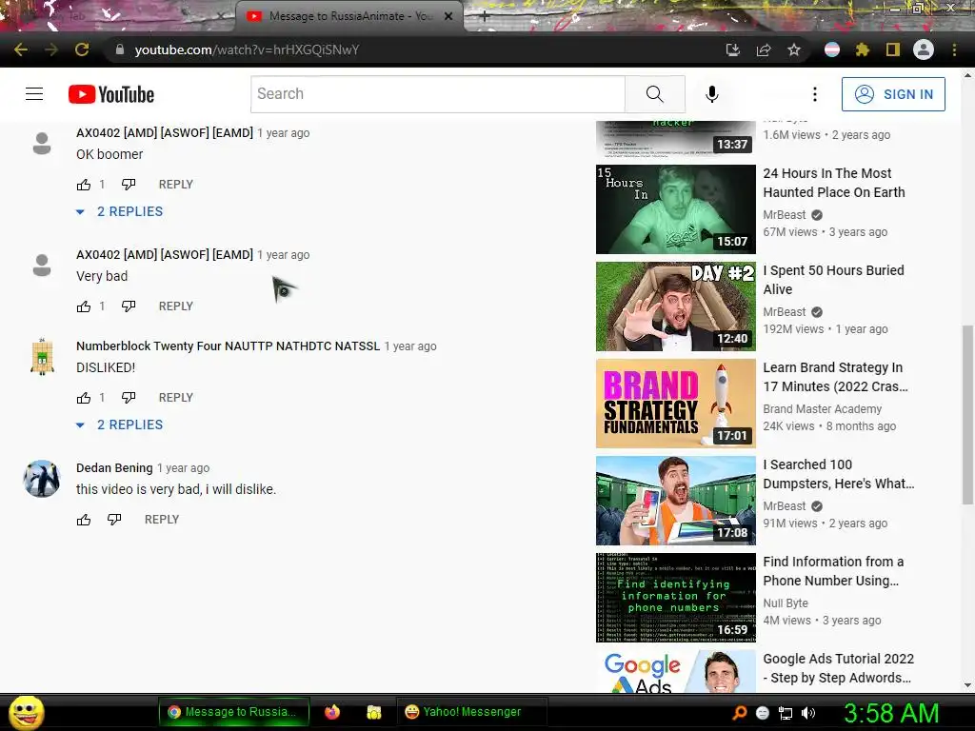Click the SIGN IN button
The height and width of the screenshot is (731, 975).
(x=893, y=94)
